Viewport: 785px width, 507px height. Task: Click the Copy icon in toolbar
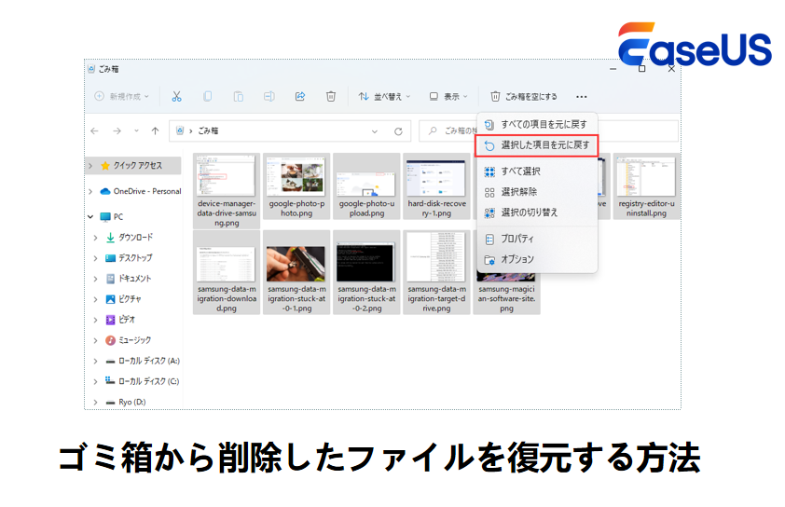point(208,96)
